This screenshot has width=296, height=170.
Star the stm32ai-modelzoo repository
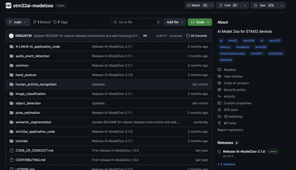coord(264,5)
